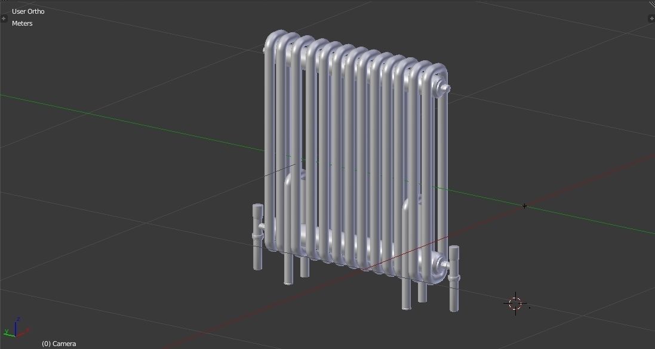The image size is (655, 349).
Task: Select the right valve pipe
Action: click(454, 279)
